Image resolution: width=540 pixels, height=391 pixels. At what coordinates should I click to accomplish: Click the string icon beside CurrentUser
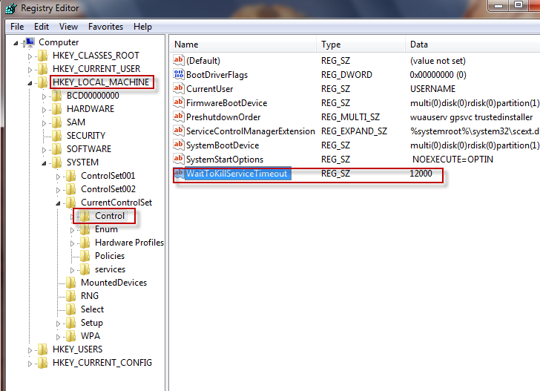[x=178, y=88]
